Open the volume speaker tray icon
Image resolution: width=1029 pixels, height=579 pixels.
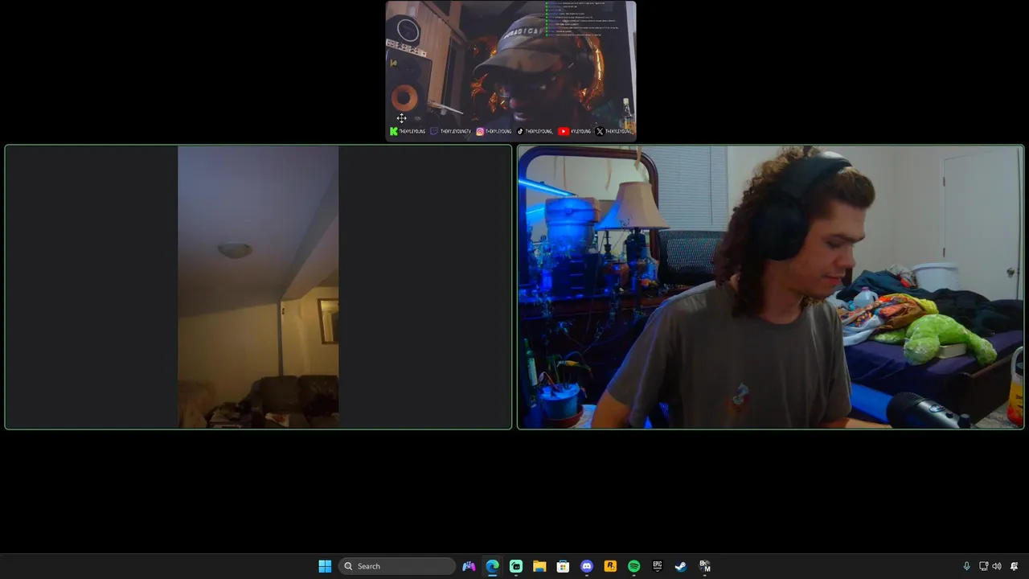997,566
